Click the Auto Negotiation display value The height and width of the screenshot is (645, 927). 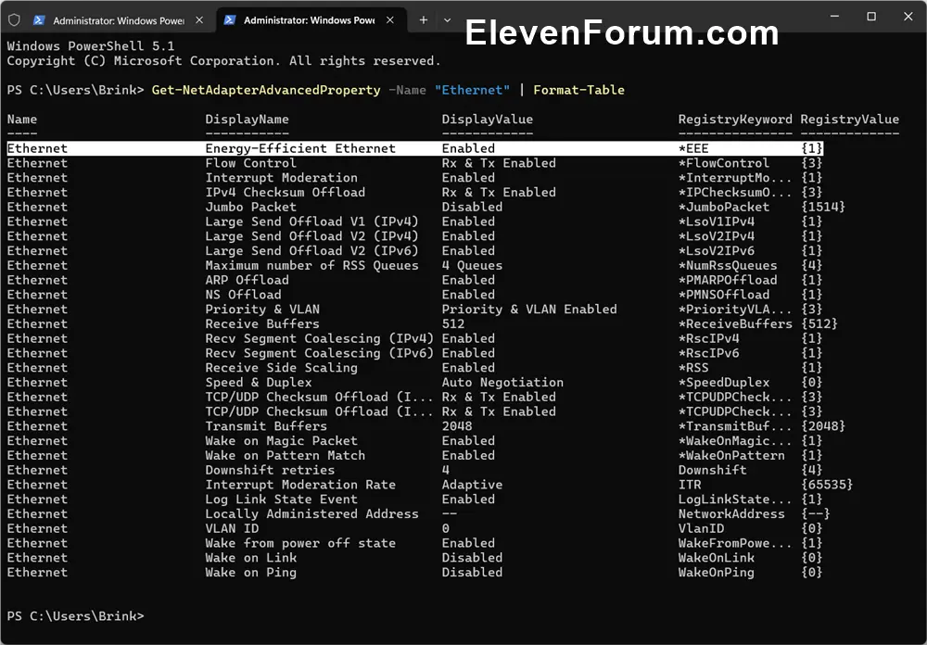tap(502, 383)
